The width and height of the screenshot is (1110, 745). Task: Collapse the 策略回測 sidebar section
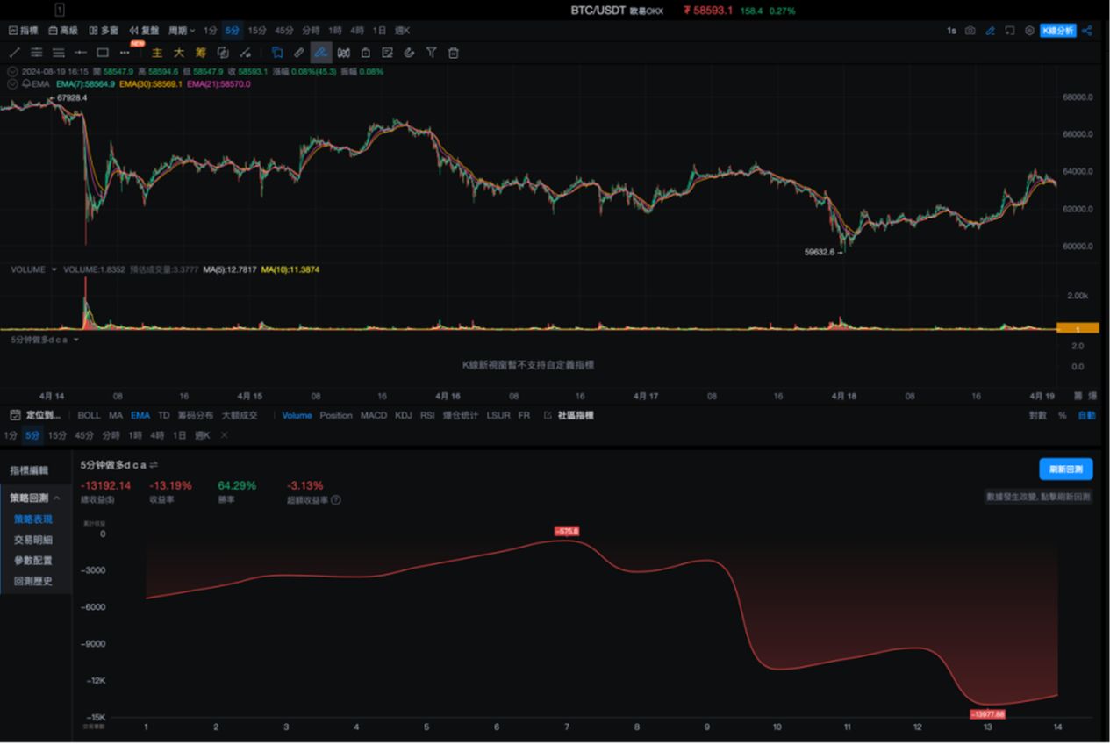coord(56,498)
